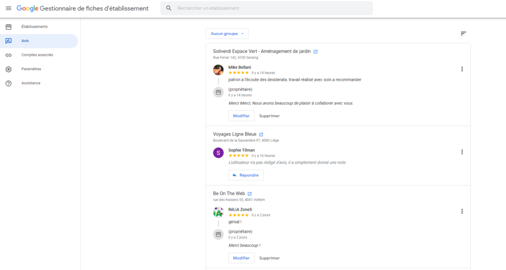Click address 'Rue Ferrer 142, 4100 Seraing'
The image size is (506, 270).
[236, 58]
